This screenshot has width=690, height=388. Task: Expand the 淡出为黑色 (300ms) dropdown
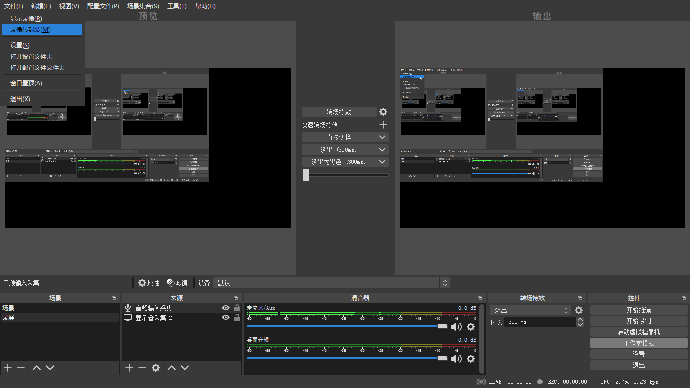(382, 162)
